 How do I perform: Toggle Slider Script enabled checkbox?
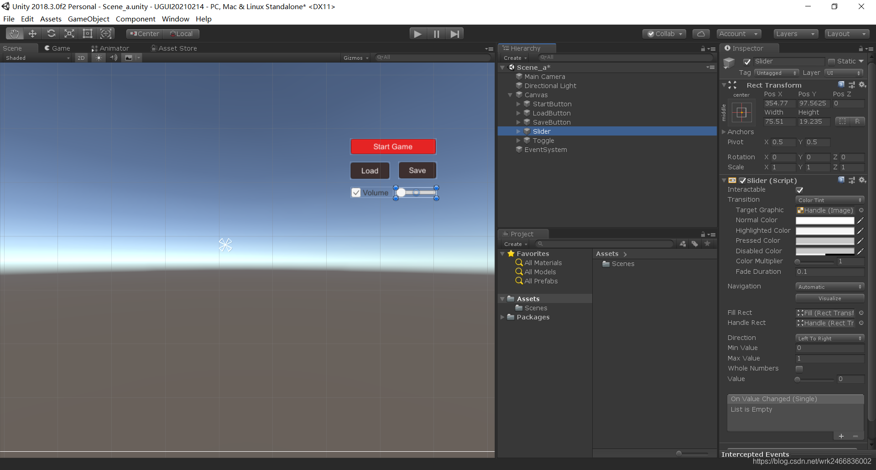pos(742,181)
